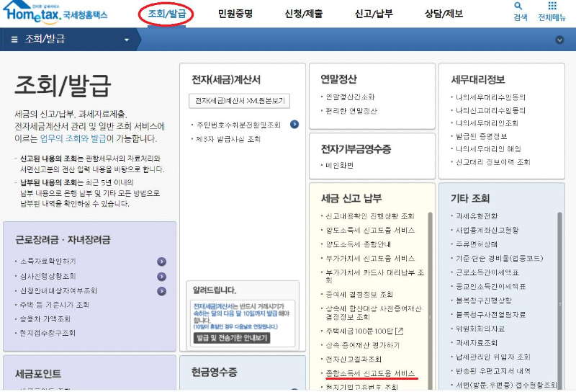
Task: Open 과세유형전환 link
Action: 477,216
